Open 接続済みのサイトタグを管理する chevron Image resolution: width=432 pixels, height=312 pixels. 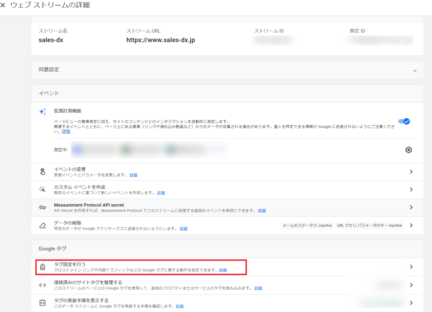[x=411, y=285]
